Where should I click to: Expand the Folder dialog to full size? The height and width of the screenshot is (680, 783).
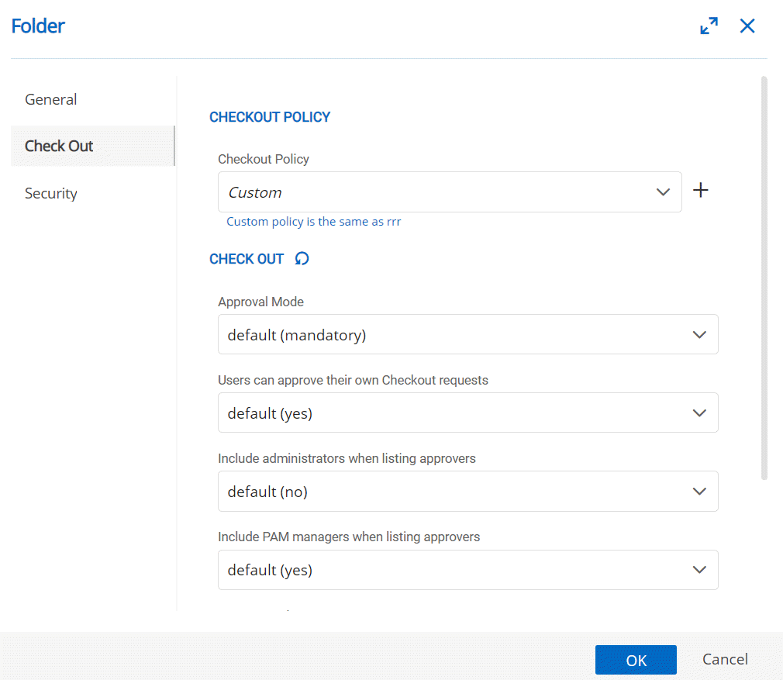click(x=709, y=26)
